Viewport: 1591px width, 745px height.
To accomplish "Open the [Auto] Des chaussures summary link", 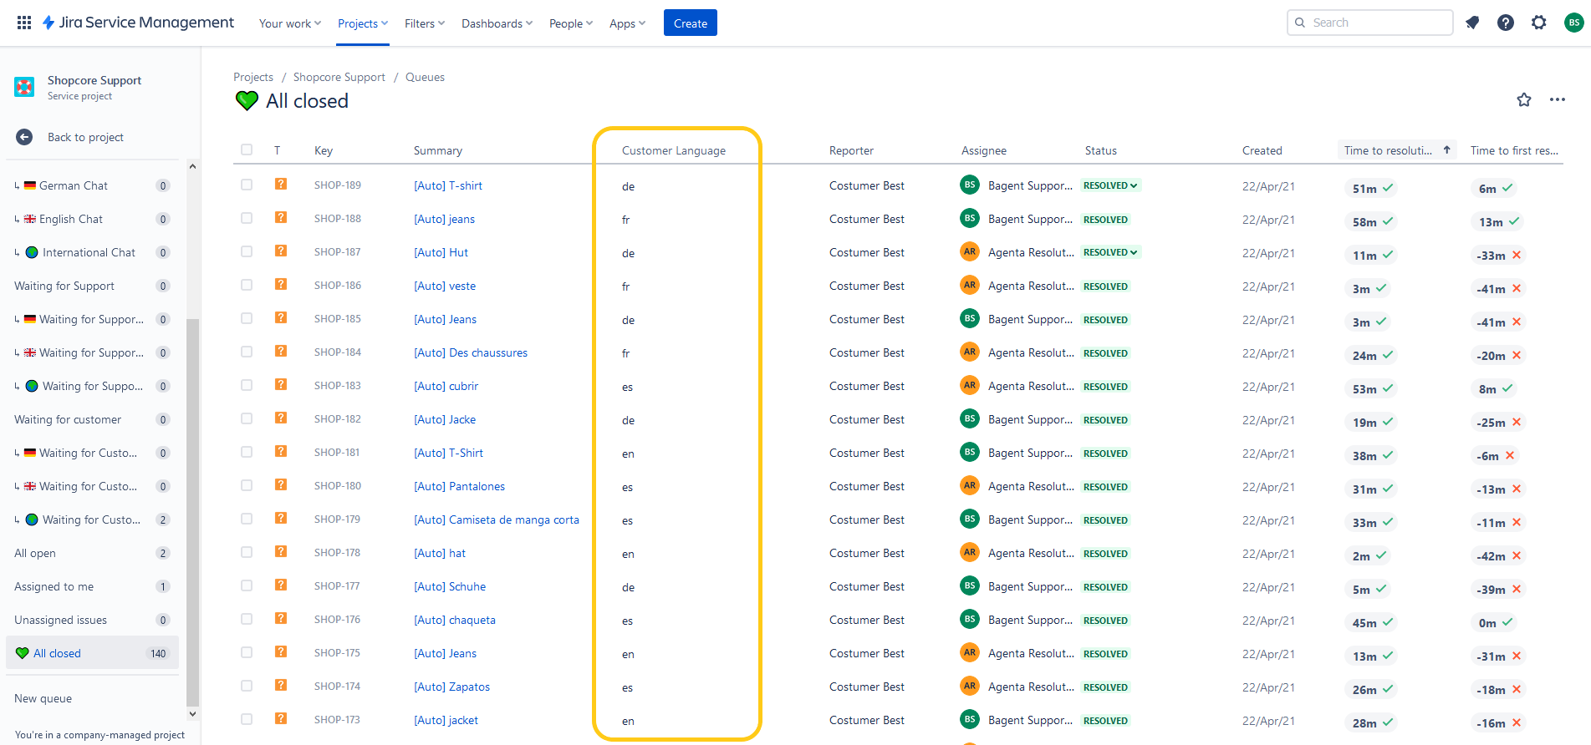I will 471,352.
